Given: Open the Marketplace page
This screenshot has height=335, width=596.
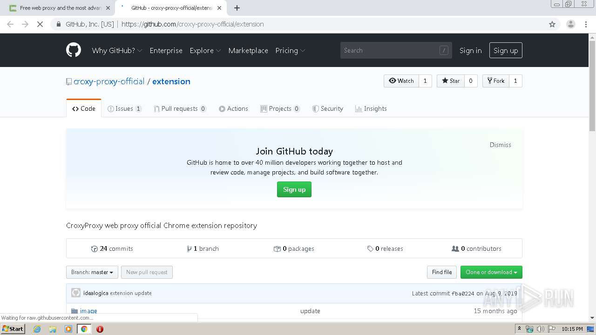Looking at the screenshot, I should point(248,50).
